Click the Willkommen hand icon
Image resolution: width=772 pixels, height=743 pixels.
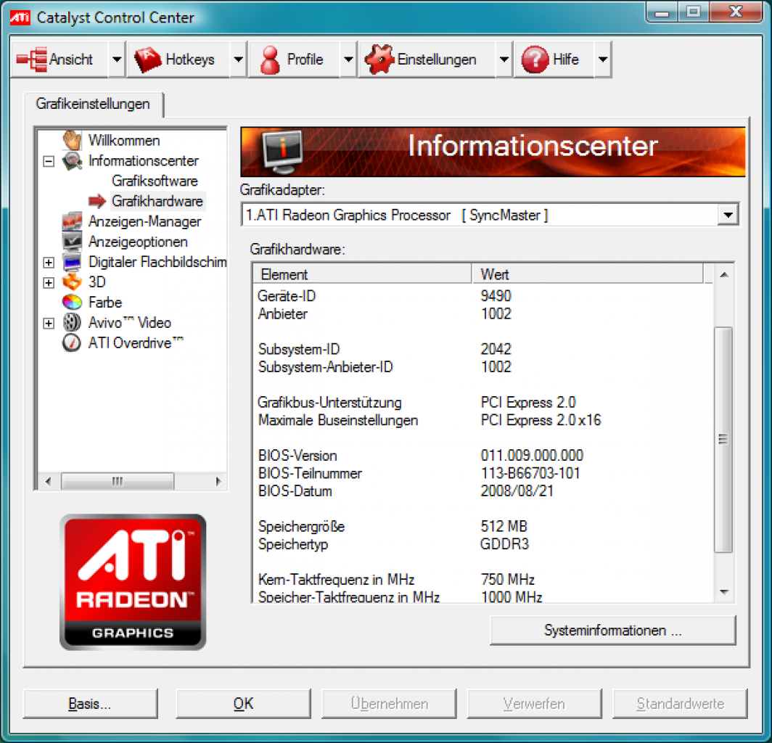point(72,140)
